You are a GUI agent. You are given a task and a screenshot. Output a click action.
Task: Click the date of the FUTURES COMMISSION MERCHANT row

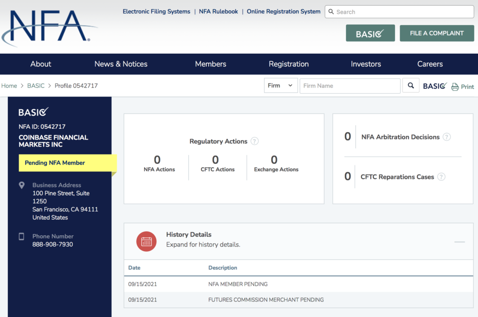(142, 300)
